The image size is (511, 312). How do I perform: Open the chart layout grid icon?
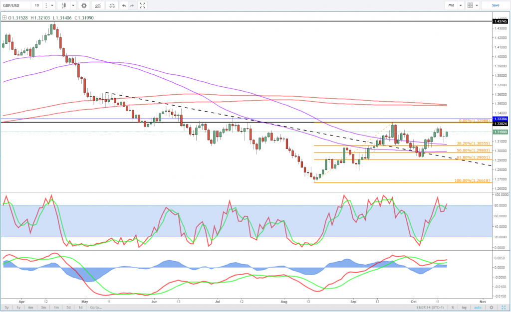(470, 5)
